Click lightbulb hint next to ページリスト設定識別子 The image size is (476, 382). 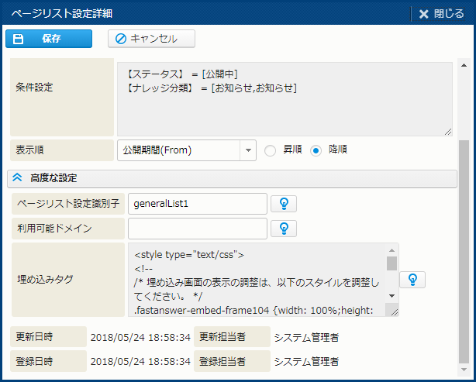tap(284, 204)
